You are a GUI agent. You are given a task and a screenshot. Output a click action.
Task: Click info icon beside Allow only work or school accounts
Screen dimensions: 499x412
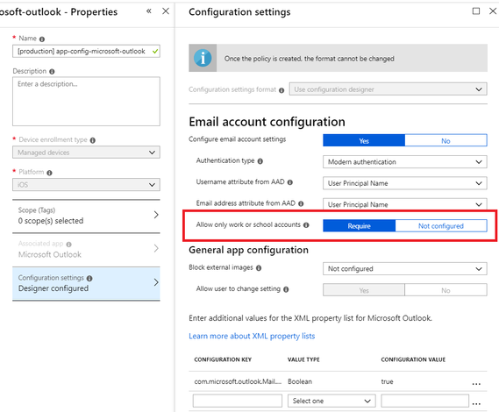306,225
